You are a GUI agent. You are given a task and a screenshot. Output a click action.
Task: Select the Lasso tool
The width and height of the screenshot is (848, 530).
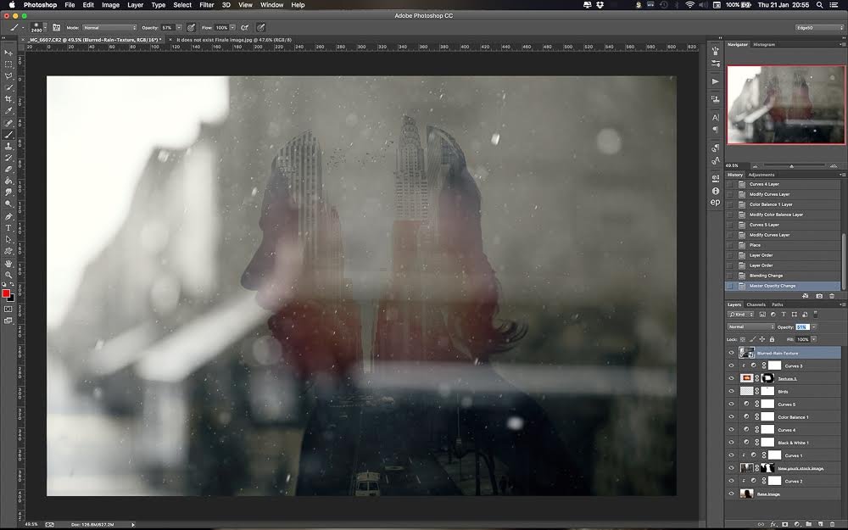[x=8, y=75]
